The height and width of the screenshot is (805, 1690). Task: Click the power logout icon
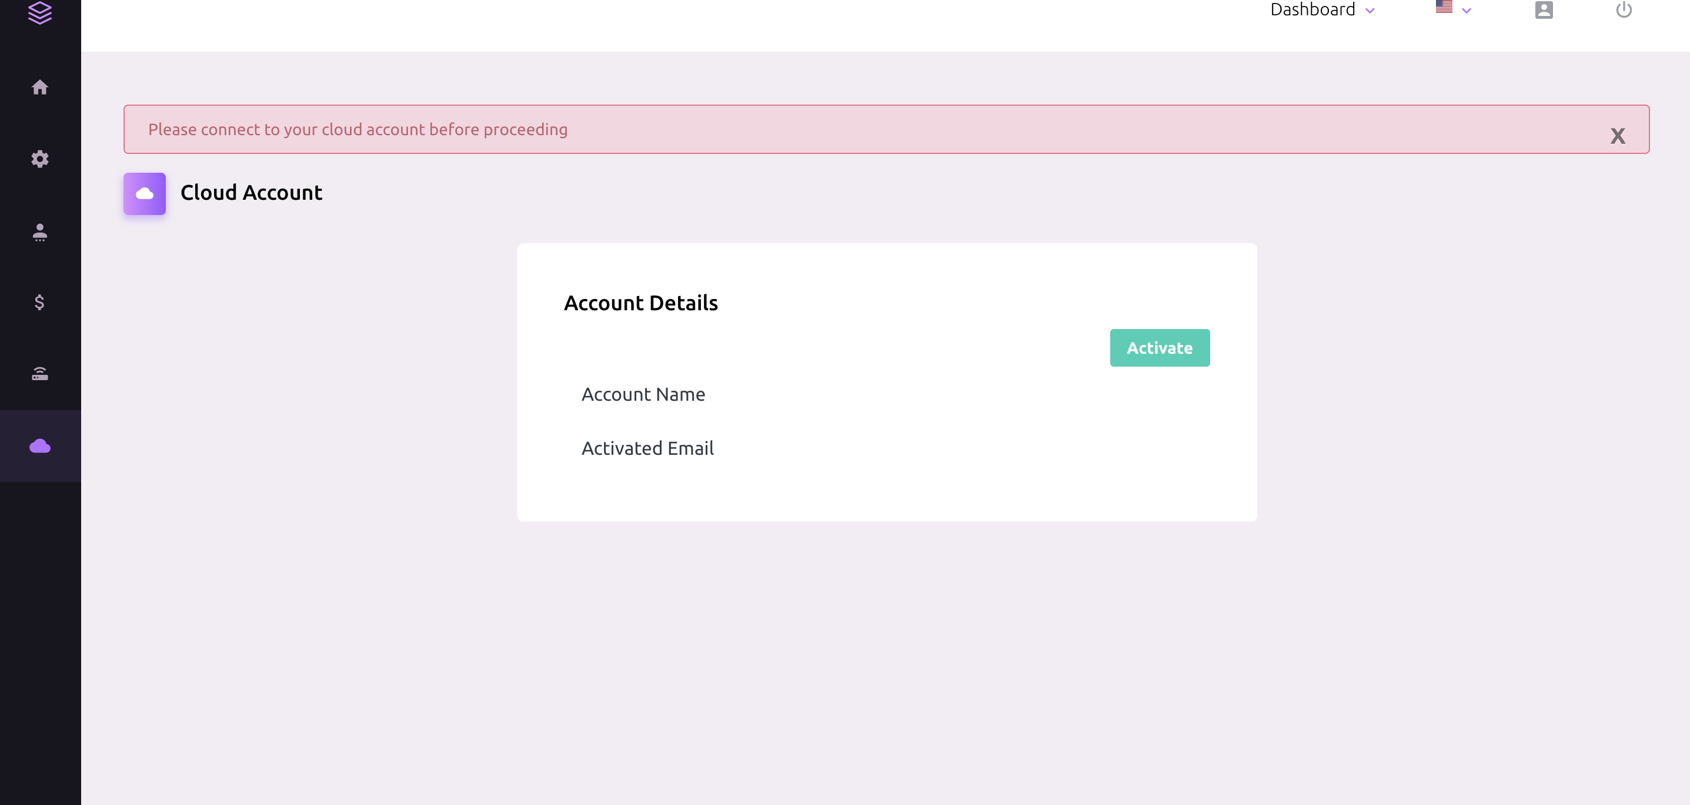coord(1624,10)
